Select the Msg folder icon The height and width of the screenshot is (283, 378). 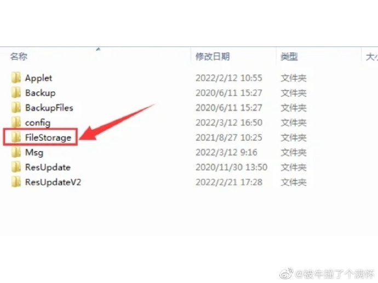coord(16,152)
